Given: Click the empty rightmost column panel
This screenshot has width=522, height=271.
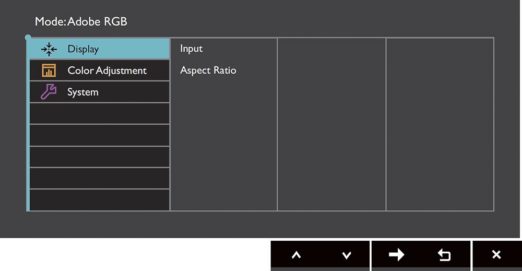Looking at the screenshot, I should 440,124.
